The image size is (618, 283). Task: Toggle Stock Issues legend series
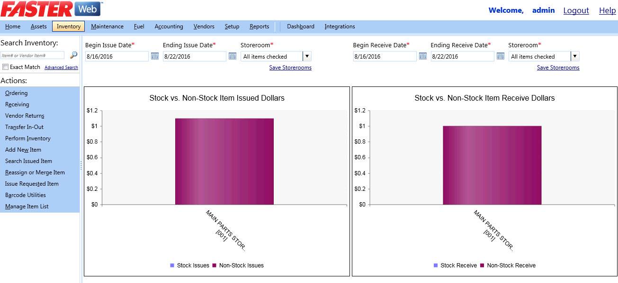coord(189,266)
